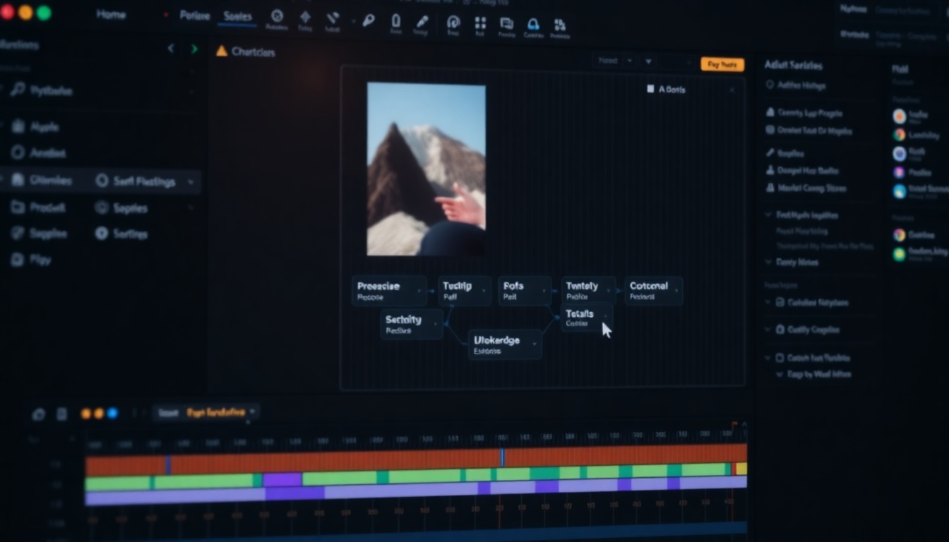Click the four-squares grid icon in toolbar
Screen dimensions: 949x542
tap(480, 23)
